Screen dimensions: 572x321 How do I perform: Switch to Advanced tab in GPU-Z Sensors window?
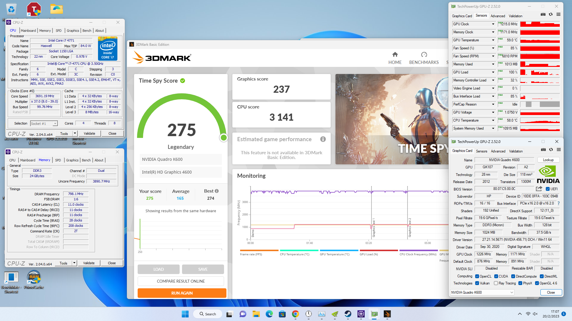click(x=498, y=16)
